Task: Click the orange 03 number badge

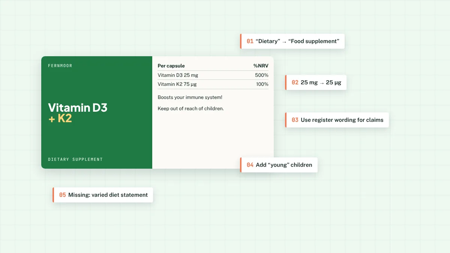Action: [x=295, y=120]
